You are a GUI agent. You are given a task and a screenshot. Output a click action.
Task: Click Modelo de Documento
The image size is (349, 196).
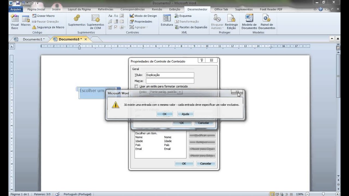(x=249, y=22)
